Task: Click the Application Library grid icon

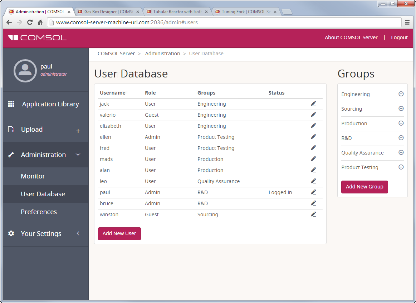Action: pyautogui.click(x=11, y=104)
